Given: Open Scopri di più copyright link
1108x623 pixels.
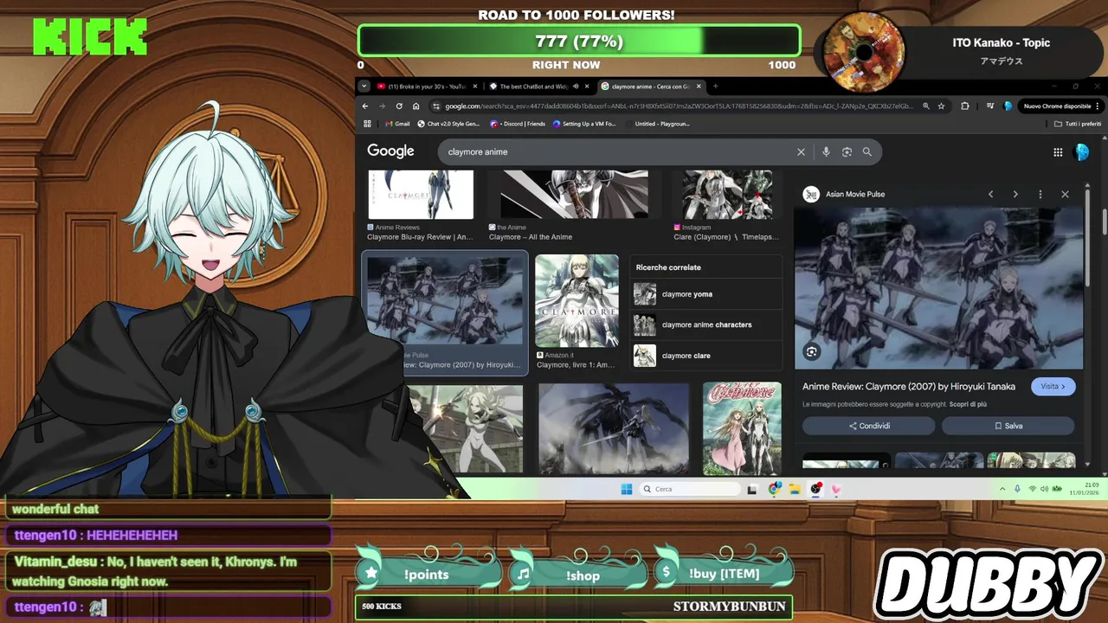Looking at the screenshot, I should coord(968,404).
